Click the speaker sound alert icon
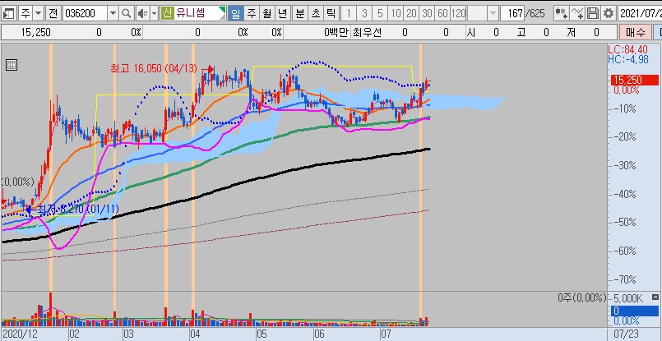 pos(141,14)
